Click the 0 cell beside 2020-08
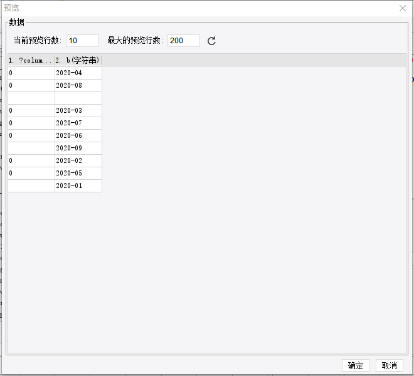 tap(31, 85)
